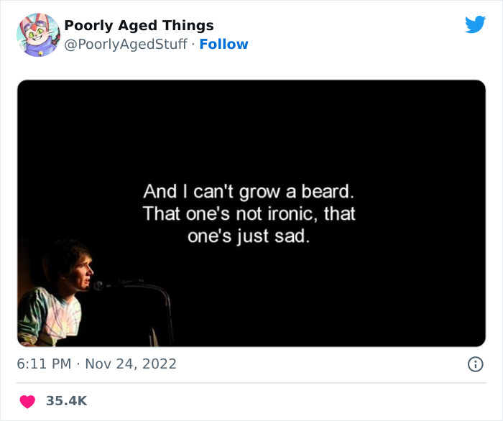Click the Twitter bird logo
This screenshot has height=421, width=503.
(475, 25)
